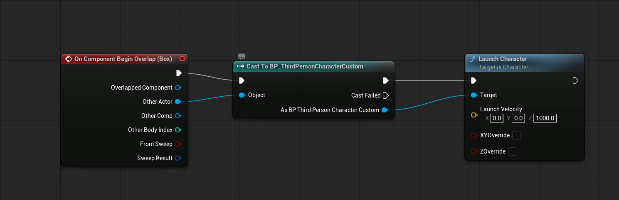Click the Launch Velocity vector pin
Screen dimensions: 619x200
pyautogui.click(x=474, y=115)
